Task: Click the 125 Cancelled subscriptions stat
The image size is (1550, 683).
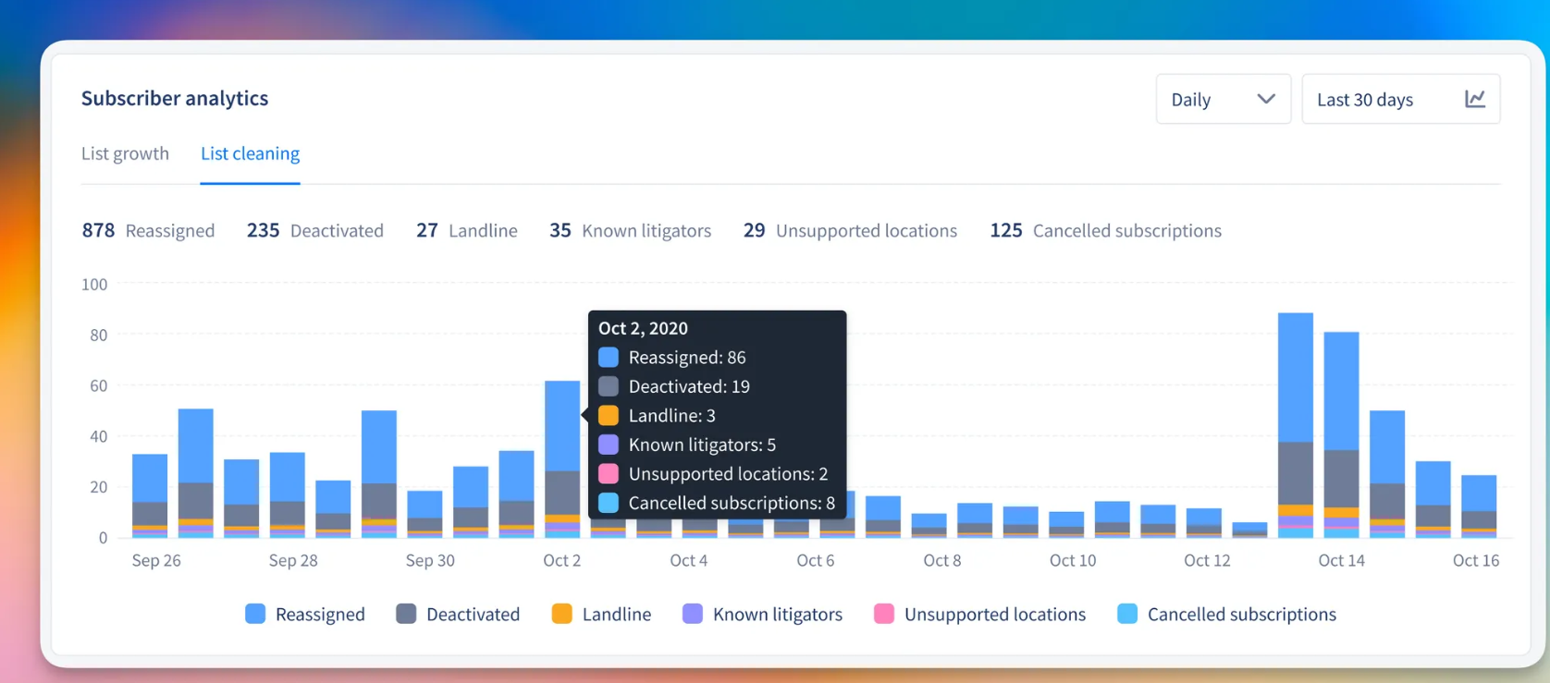Action: pos(1105,231)
